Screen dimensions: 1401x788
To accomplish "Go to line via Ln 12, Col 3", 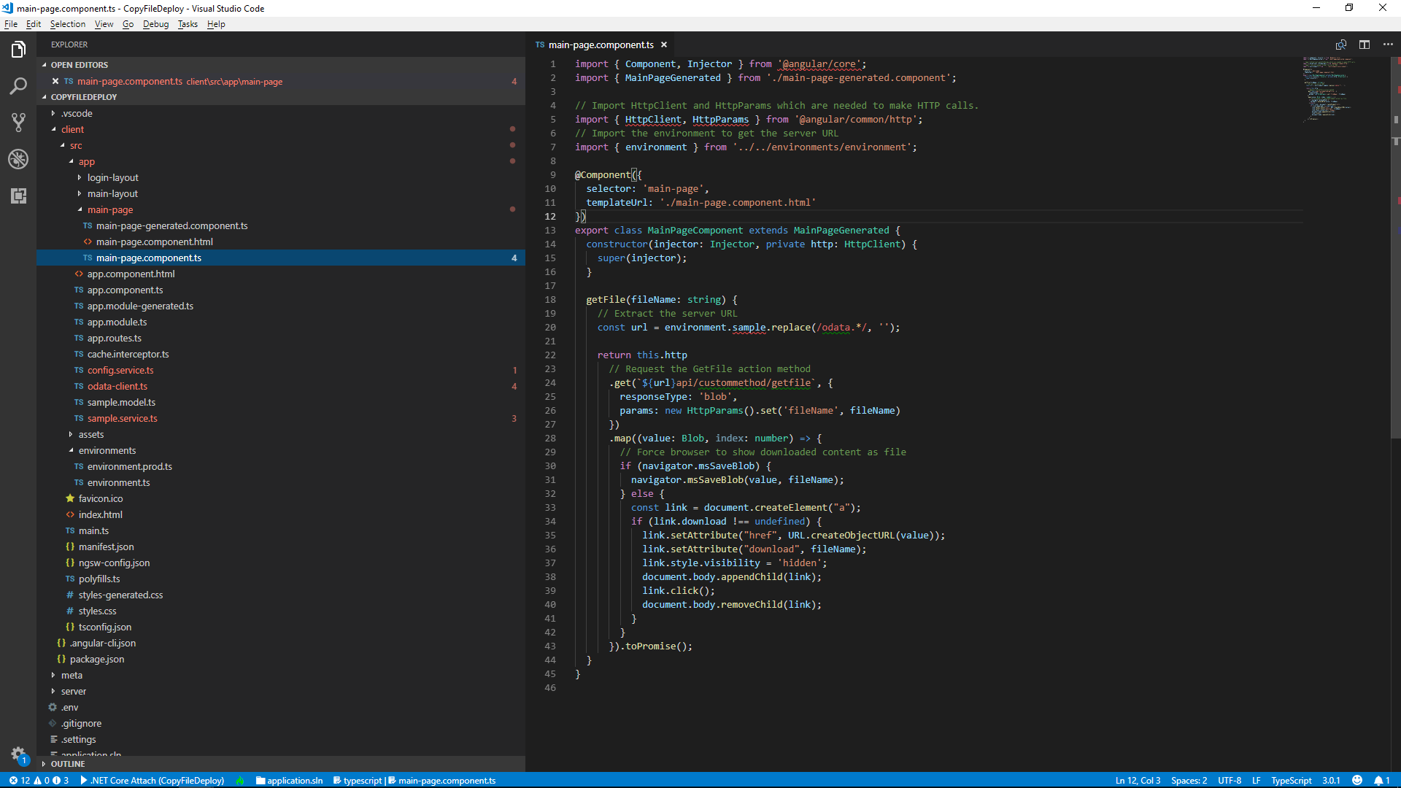I will [x=1138, y=780].
